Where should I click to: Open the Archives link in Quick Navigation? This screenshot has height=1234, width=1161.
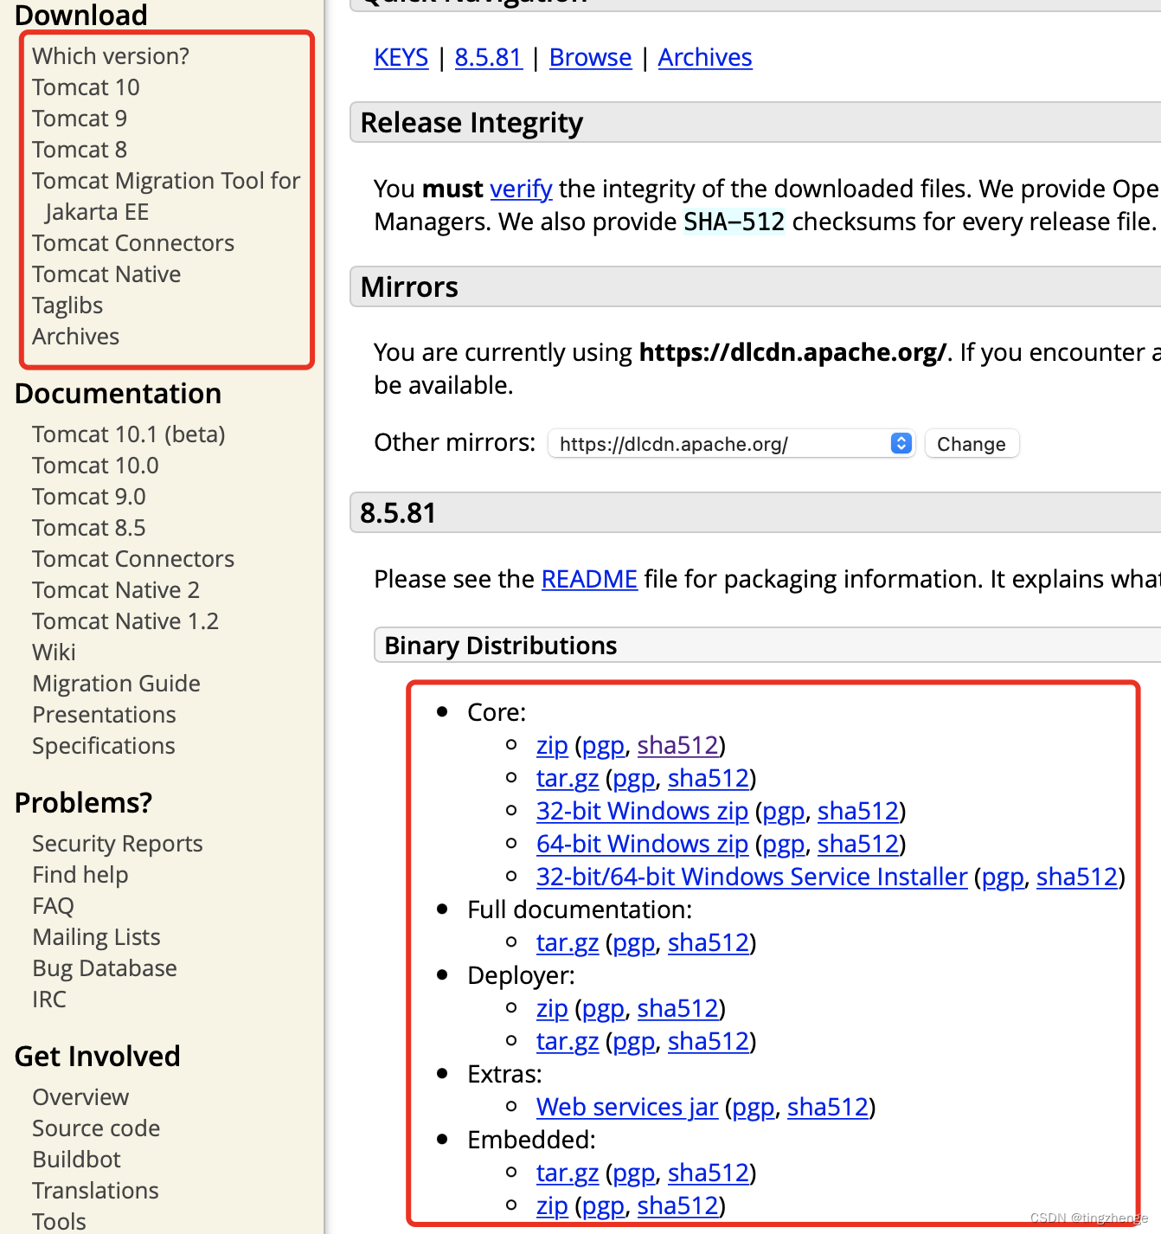click(705, 57)
